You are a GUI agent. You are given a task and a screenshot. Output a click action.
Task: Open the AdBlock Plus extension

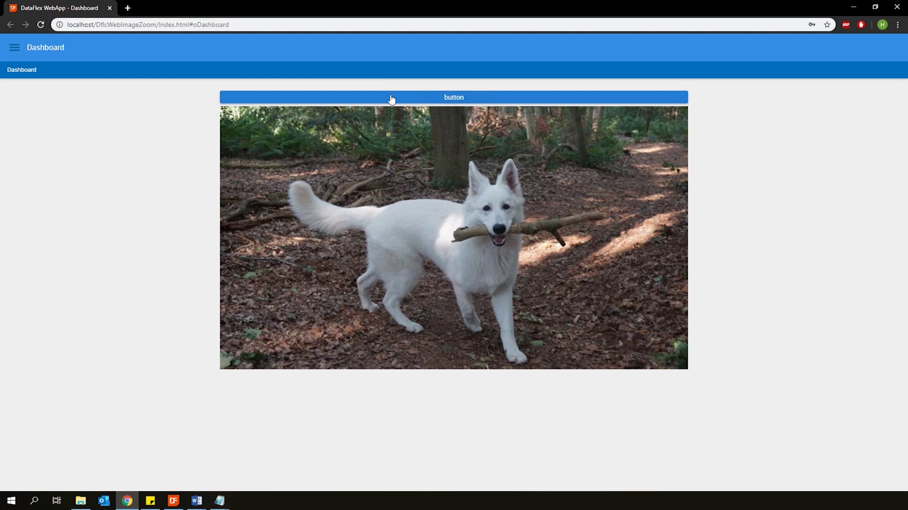846,25
